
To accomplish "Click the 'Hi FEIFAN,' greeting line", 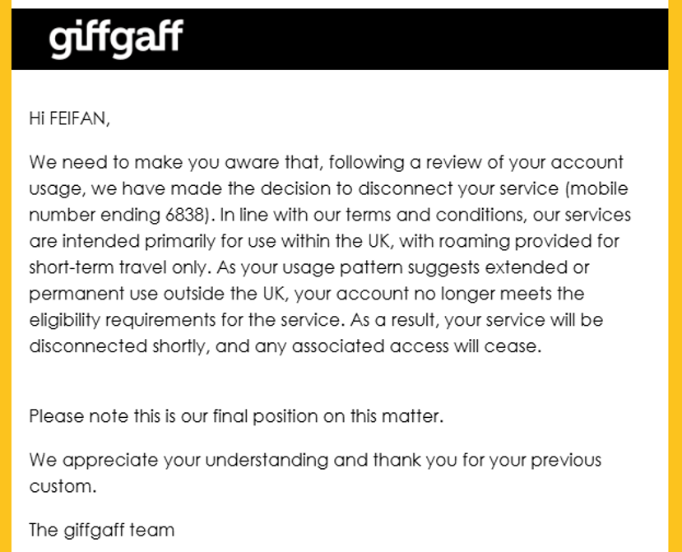I will 70,118.
